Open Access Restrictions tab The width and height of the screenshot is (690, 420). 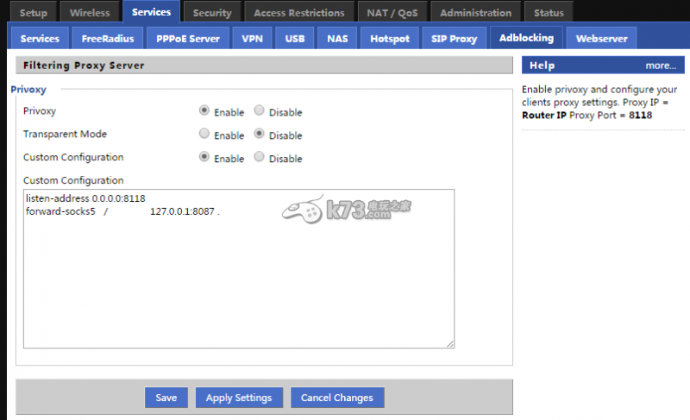(299, 13)
